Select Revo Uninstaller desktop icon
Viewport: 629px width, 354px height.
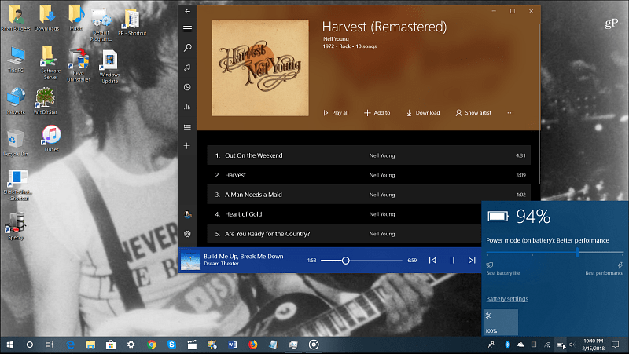(79, 65)
